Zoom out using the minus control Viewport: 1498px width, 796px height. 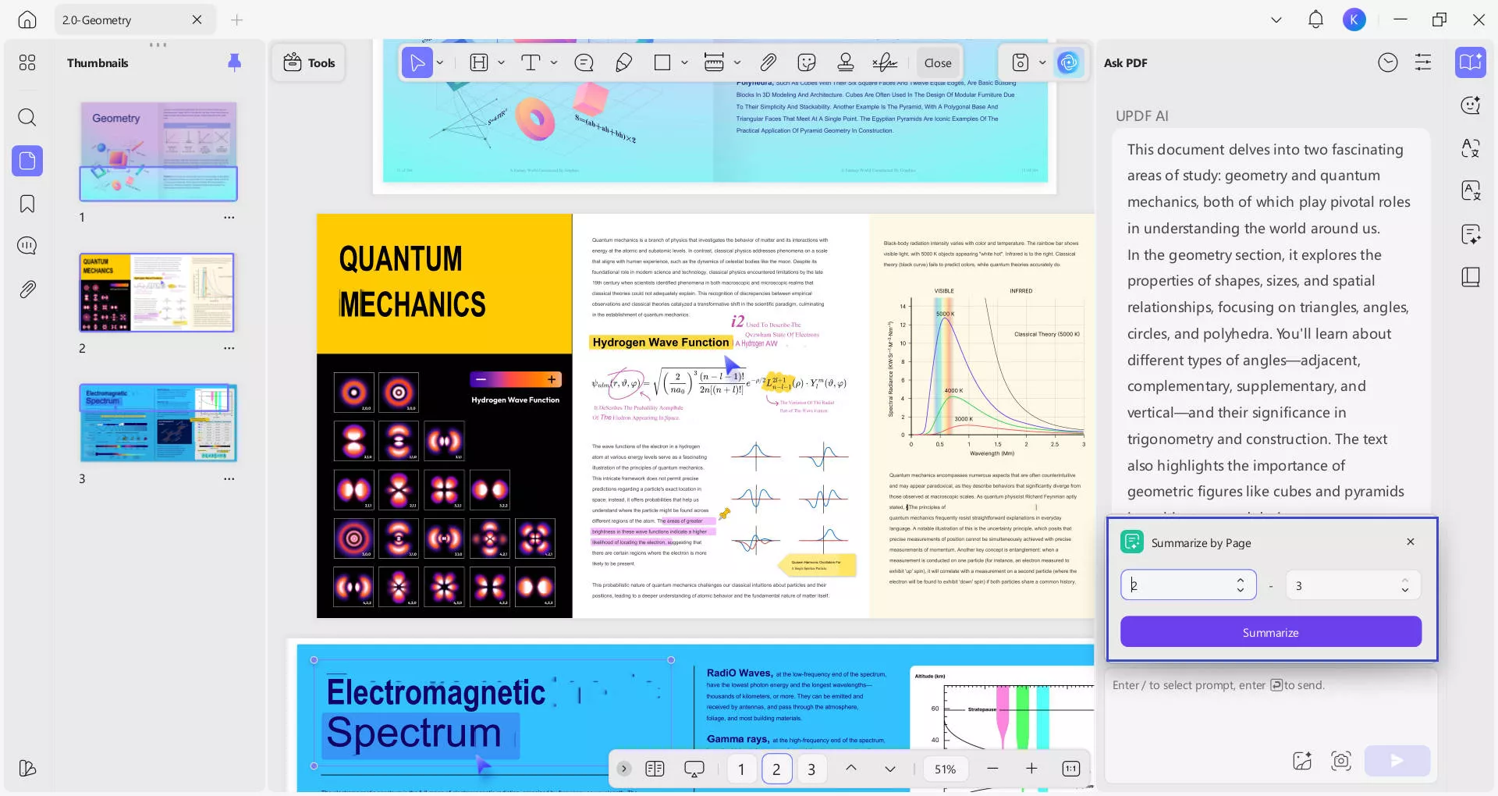click(992, 769)
